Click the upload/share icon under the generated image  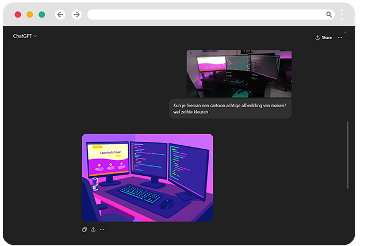click(93, 229)
